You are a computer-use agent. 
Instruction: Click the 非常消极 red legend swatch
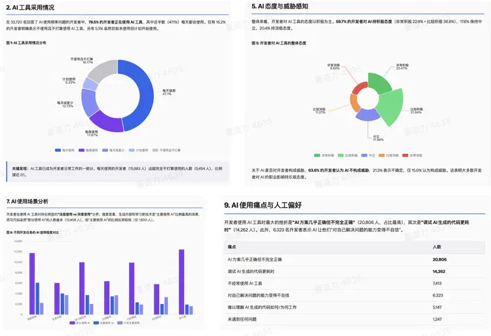tap(405, 155)
